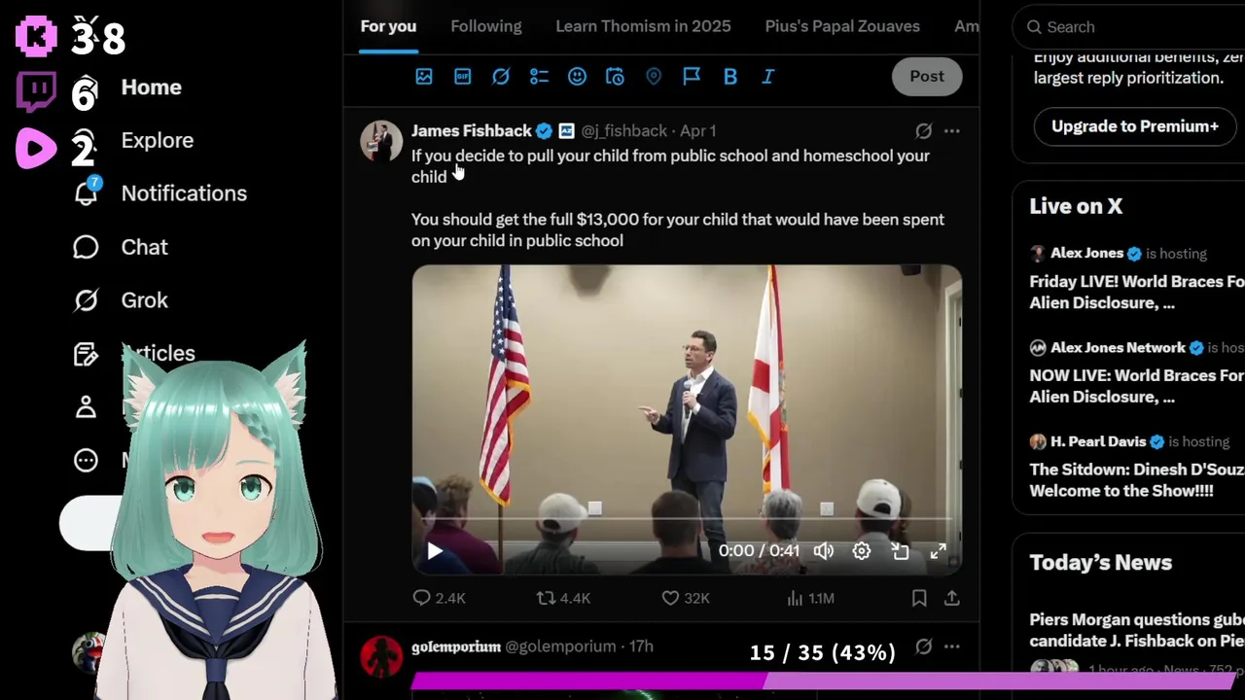Play the video with the play button
1245x700 pixels.
(435, 551)
